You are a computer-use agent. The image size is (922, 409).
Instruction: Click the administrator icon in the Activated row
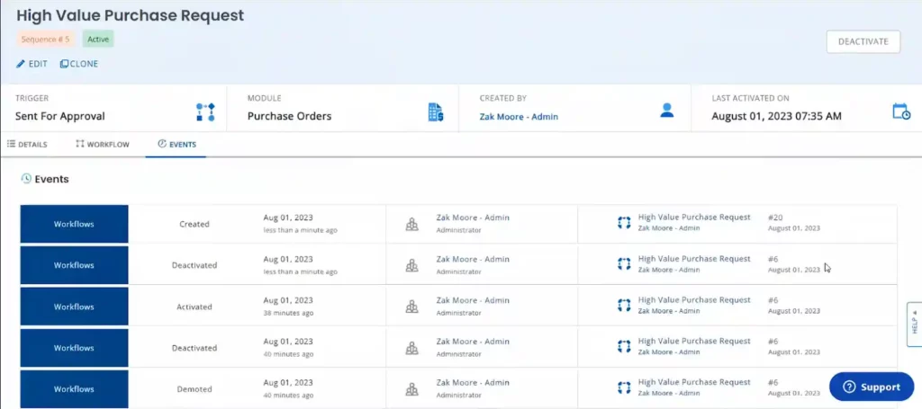tap(411, 307)
